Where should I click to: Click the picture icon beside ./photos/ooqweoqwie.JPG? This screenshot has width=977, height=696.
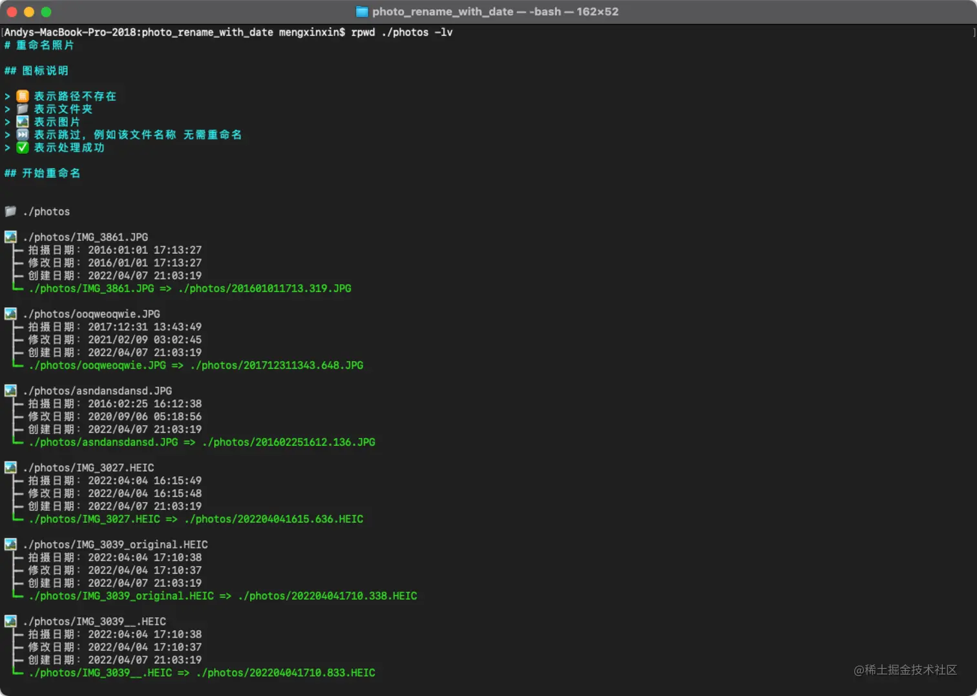pos(10,314)
